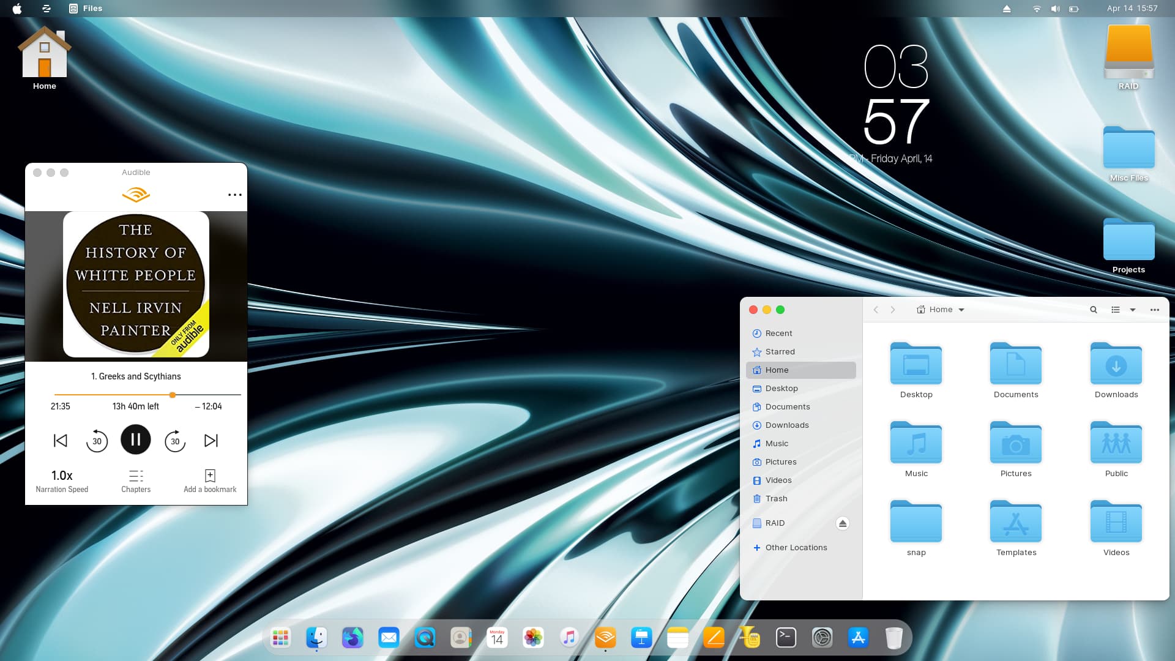Screen dimensions: 1175x661
Task: Open Files window three-dot menu
Action: click(1155, 310)
